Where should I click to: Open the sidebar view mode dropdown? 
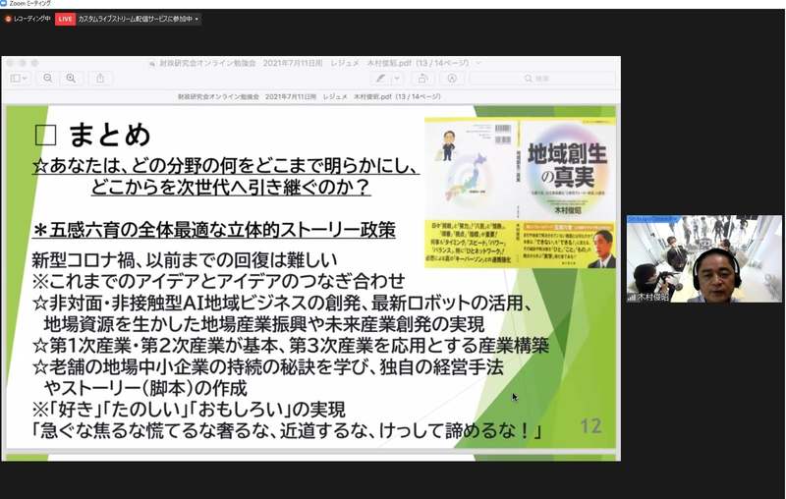pos(19,79)
